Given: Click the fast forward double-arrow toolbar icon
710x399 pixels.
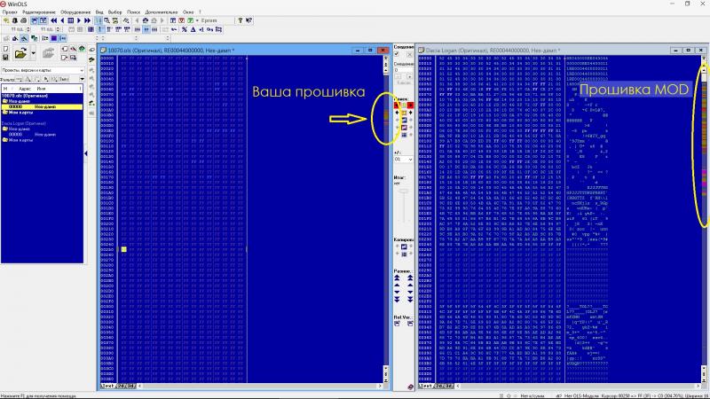Looking at the screenshot, I should point(87,20).
